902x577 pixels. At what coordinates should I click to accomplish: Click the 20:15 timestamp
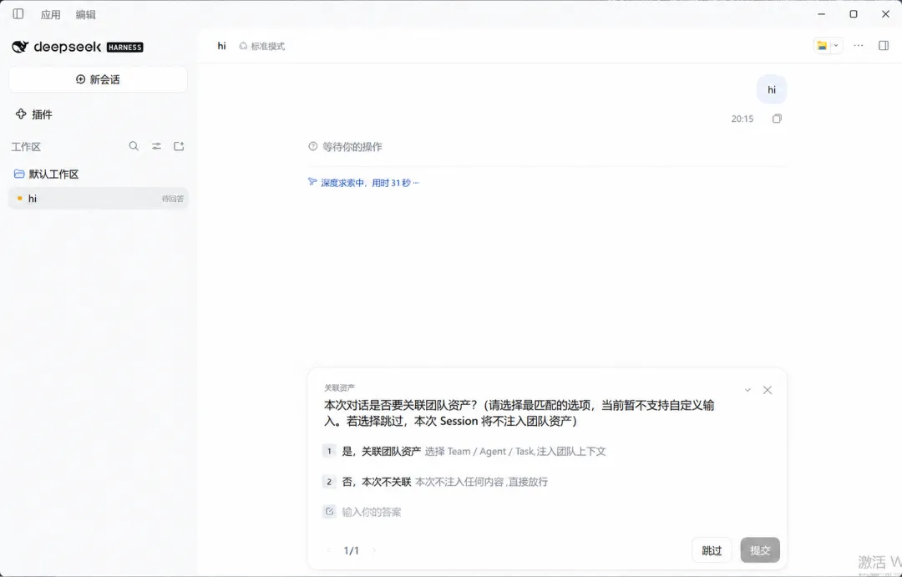coord(742,119)
